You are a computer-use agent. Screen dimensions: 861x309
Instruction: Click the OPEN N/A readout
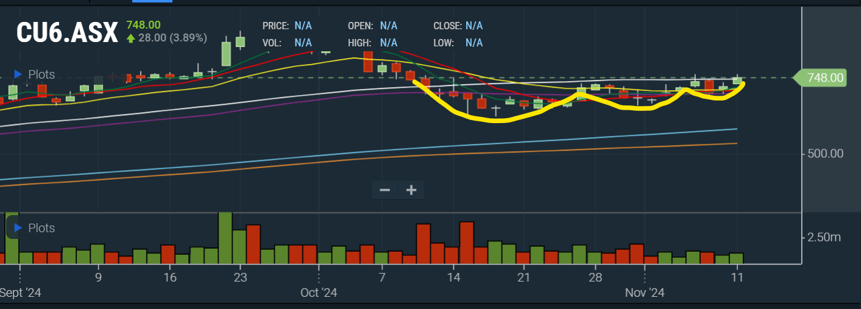[x=372, y=26]
